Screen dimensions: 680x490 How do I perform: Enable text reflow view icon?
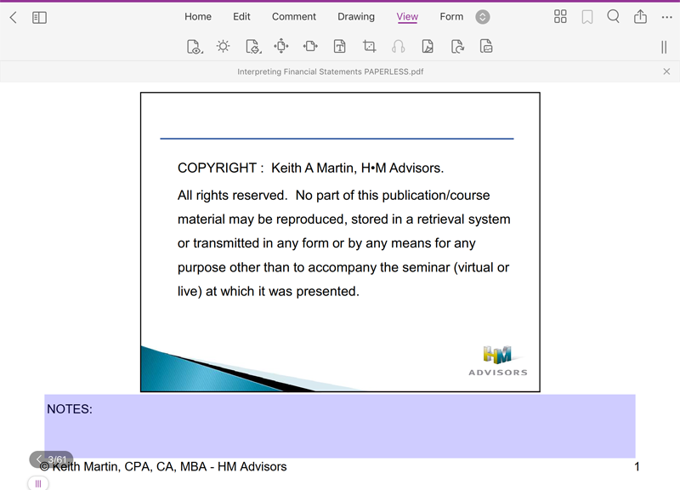[339, 47]
